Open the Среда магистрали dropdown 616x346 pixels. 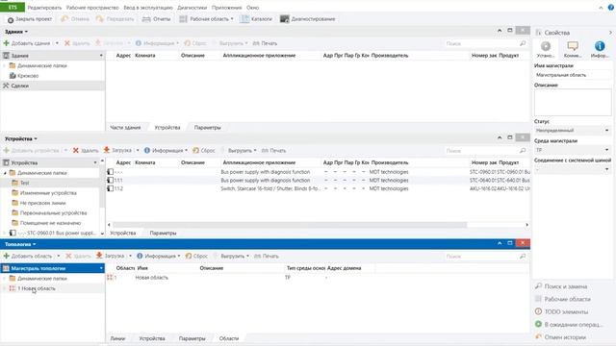573,150
